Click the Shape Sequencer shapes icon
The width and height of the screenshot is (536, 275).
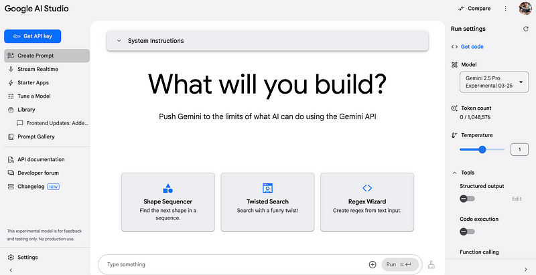pyautogui.click(x=168, y=188)
